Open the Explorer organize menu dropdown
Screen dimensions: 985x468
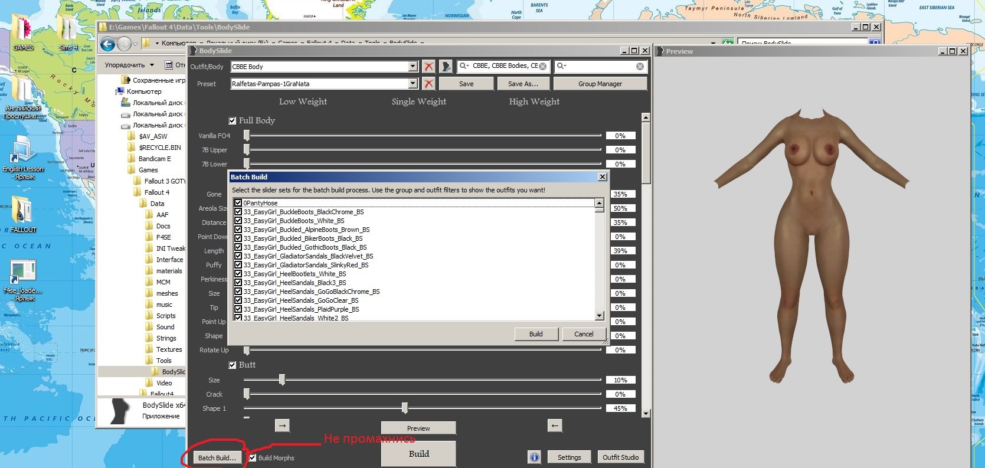pyautogui.click(x=129, y=65)
